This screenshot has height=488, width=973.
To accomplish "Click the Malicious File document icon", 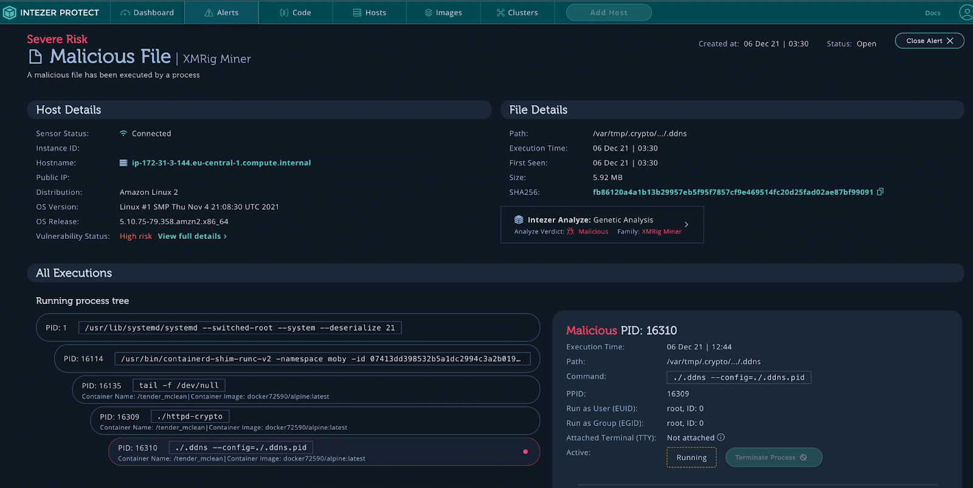I will pos(36,57).
